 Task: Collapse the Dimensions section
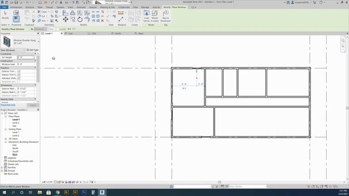click(x=35, y=85)
